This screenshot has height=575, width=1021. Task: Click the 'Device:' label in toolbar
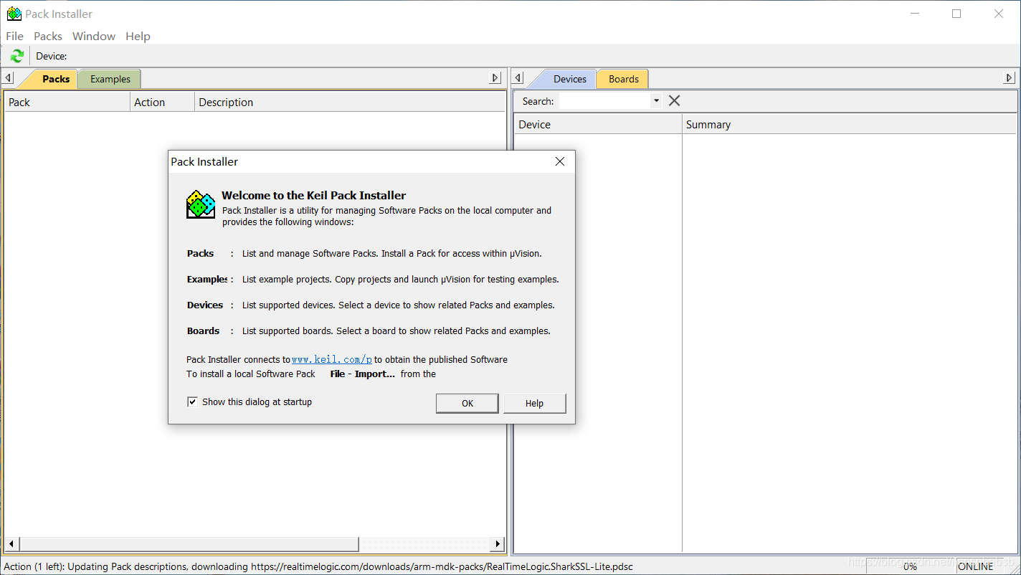coord(52,56)
